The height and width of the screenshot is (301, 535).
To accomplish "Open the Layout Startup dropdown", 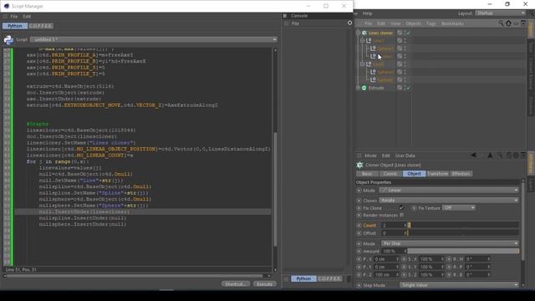I will pos(500,13).
